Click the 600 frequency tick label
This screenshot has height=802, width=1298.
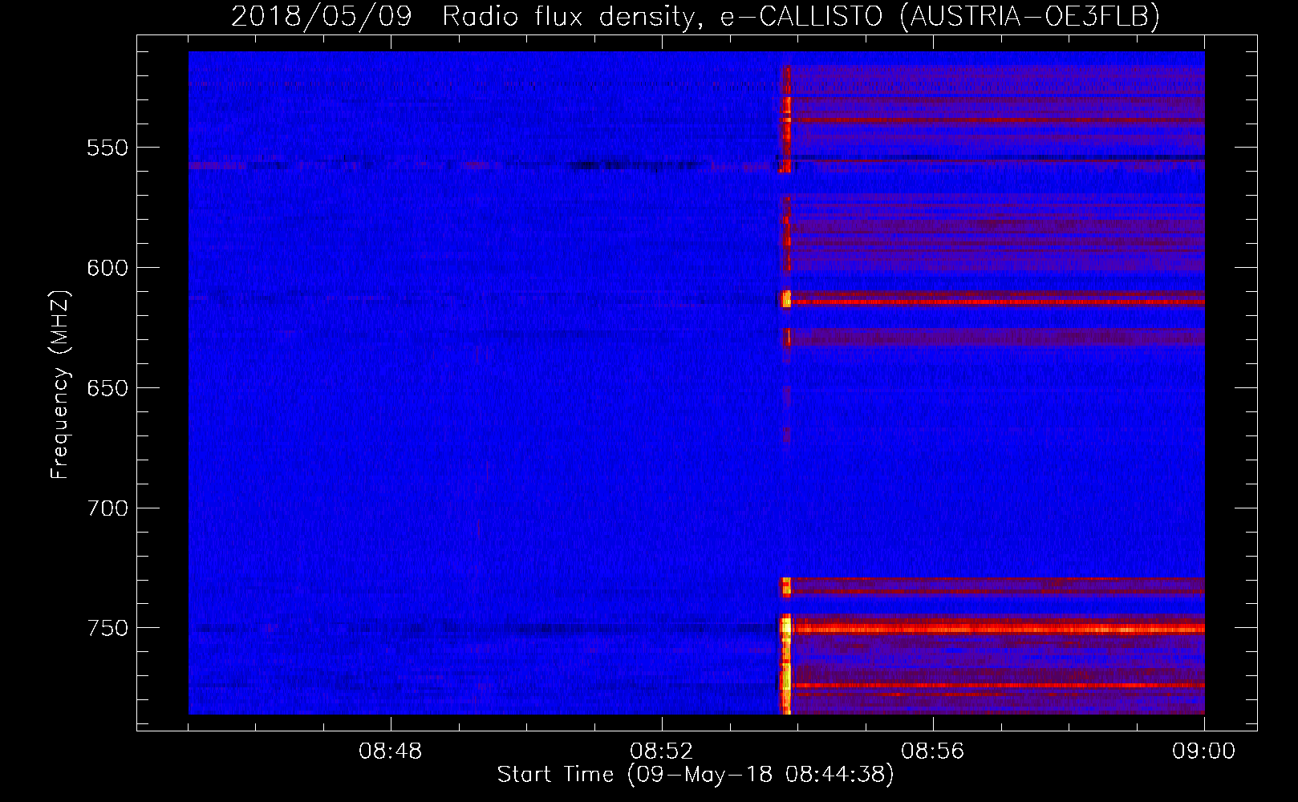pos(107,268)
